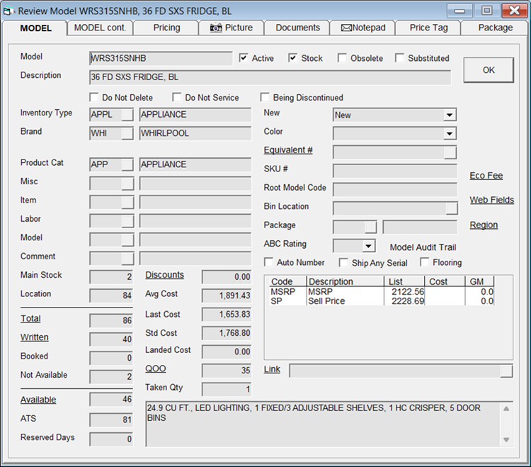Switch to the Pricing tab
531x467 pixels.
coord(166,28)
